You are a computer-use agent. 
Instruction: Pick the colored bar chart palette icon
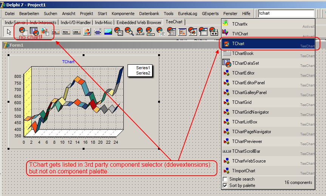[x=45, y=32]
